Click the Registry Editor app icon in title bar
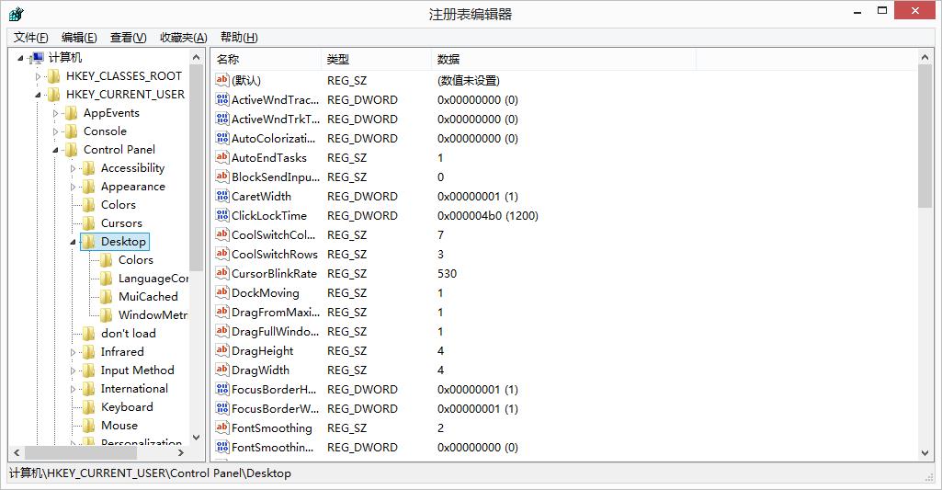This screenshot has width=942, height=490. tap(17, 13)
